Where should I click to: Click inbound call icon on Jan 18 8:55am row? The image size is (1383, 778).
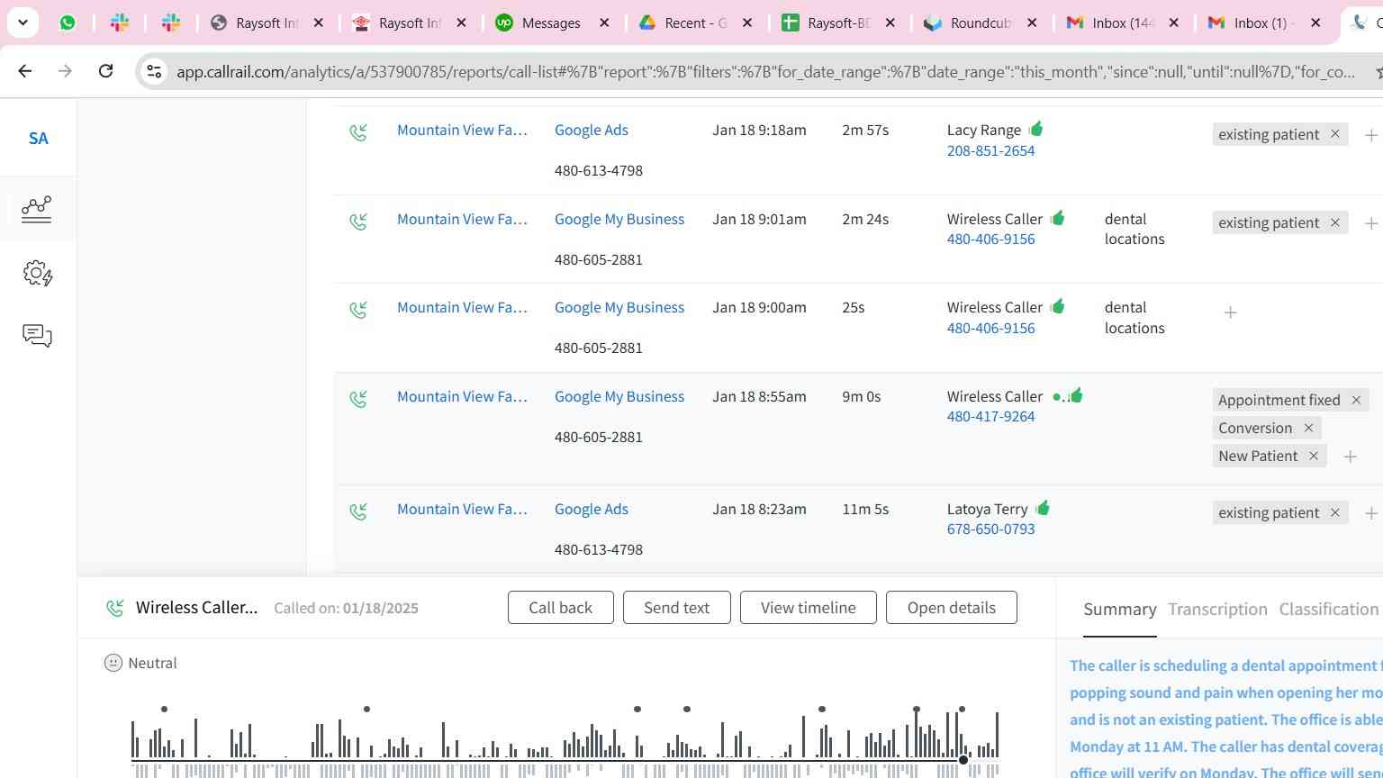tap(358, 398)
